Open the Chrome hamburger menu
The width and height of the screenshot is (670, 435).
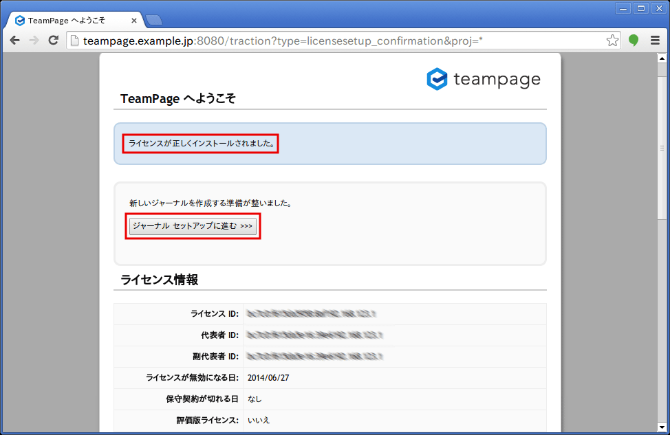pyautogui.click(x=655, y=41)
